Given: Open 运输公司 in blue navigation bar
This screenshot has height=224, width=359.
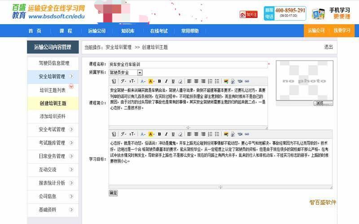Looking at the screenshot, I should coord(97,31).
